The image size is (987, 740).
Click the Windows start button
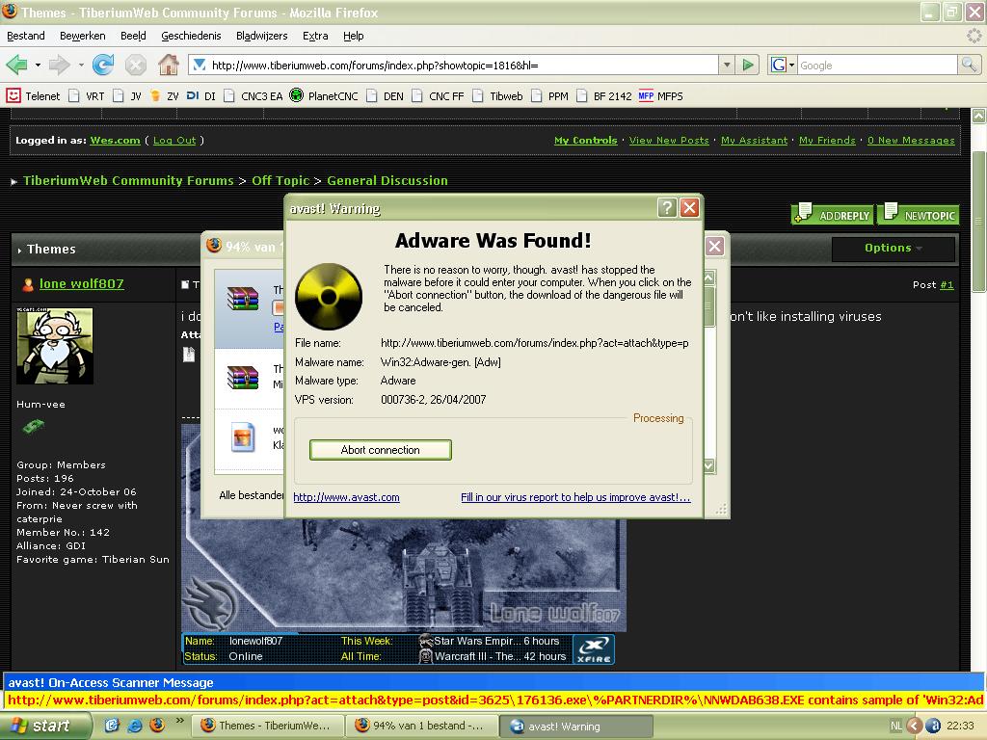click(46, 726)
